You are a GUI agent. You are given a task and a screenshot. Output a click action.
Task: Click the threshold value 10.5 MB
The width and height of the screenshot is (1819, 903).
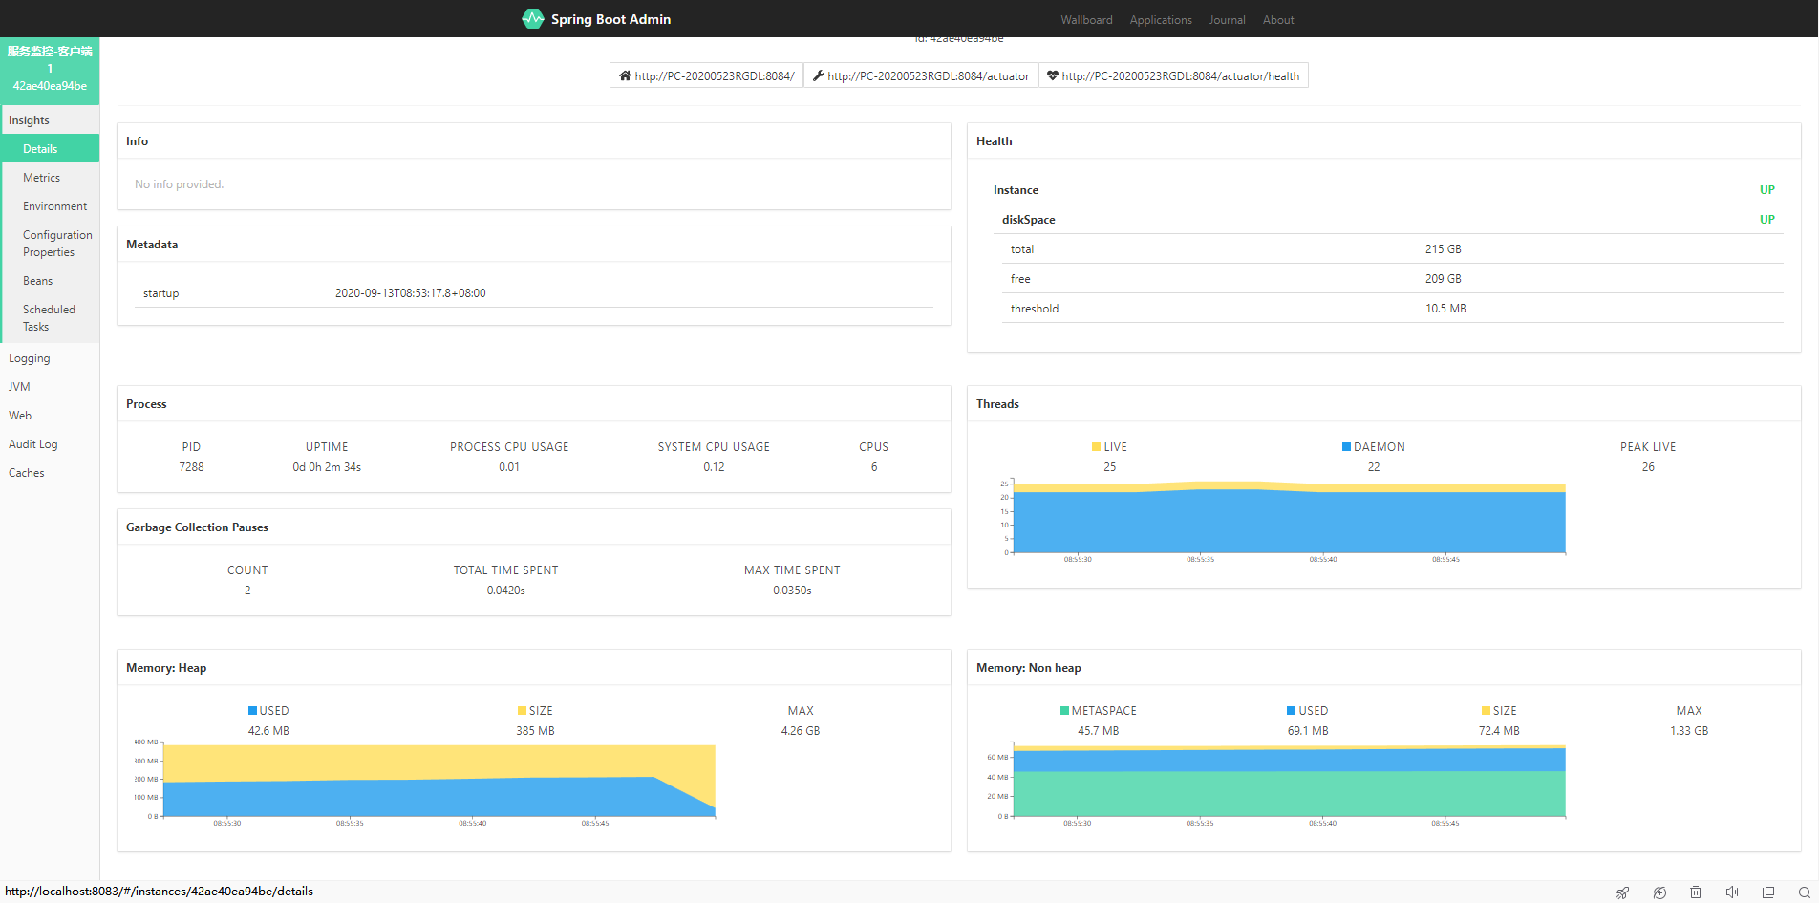tap(1445, 309)
